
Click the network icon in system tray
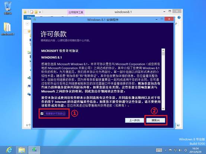176,150
